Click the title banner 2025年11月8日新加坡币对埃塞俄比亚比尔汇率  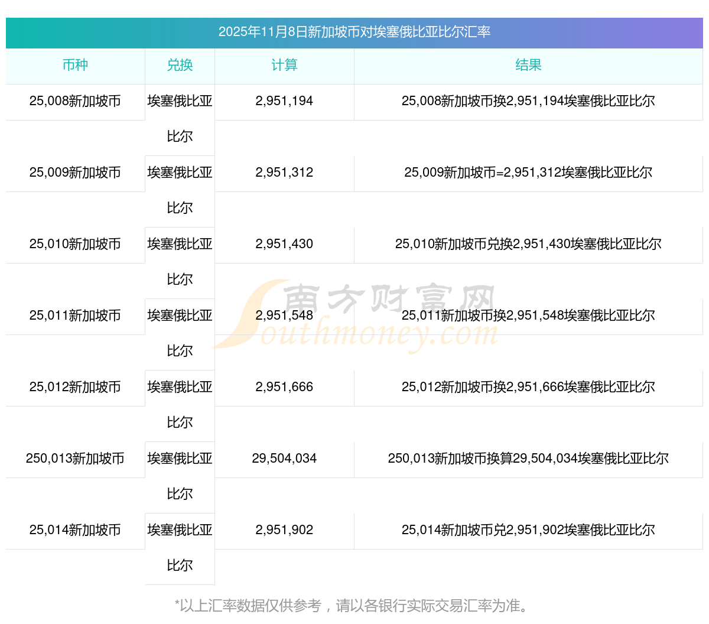[x=354, y=32]
